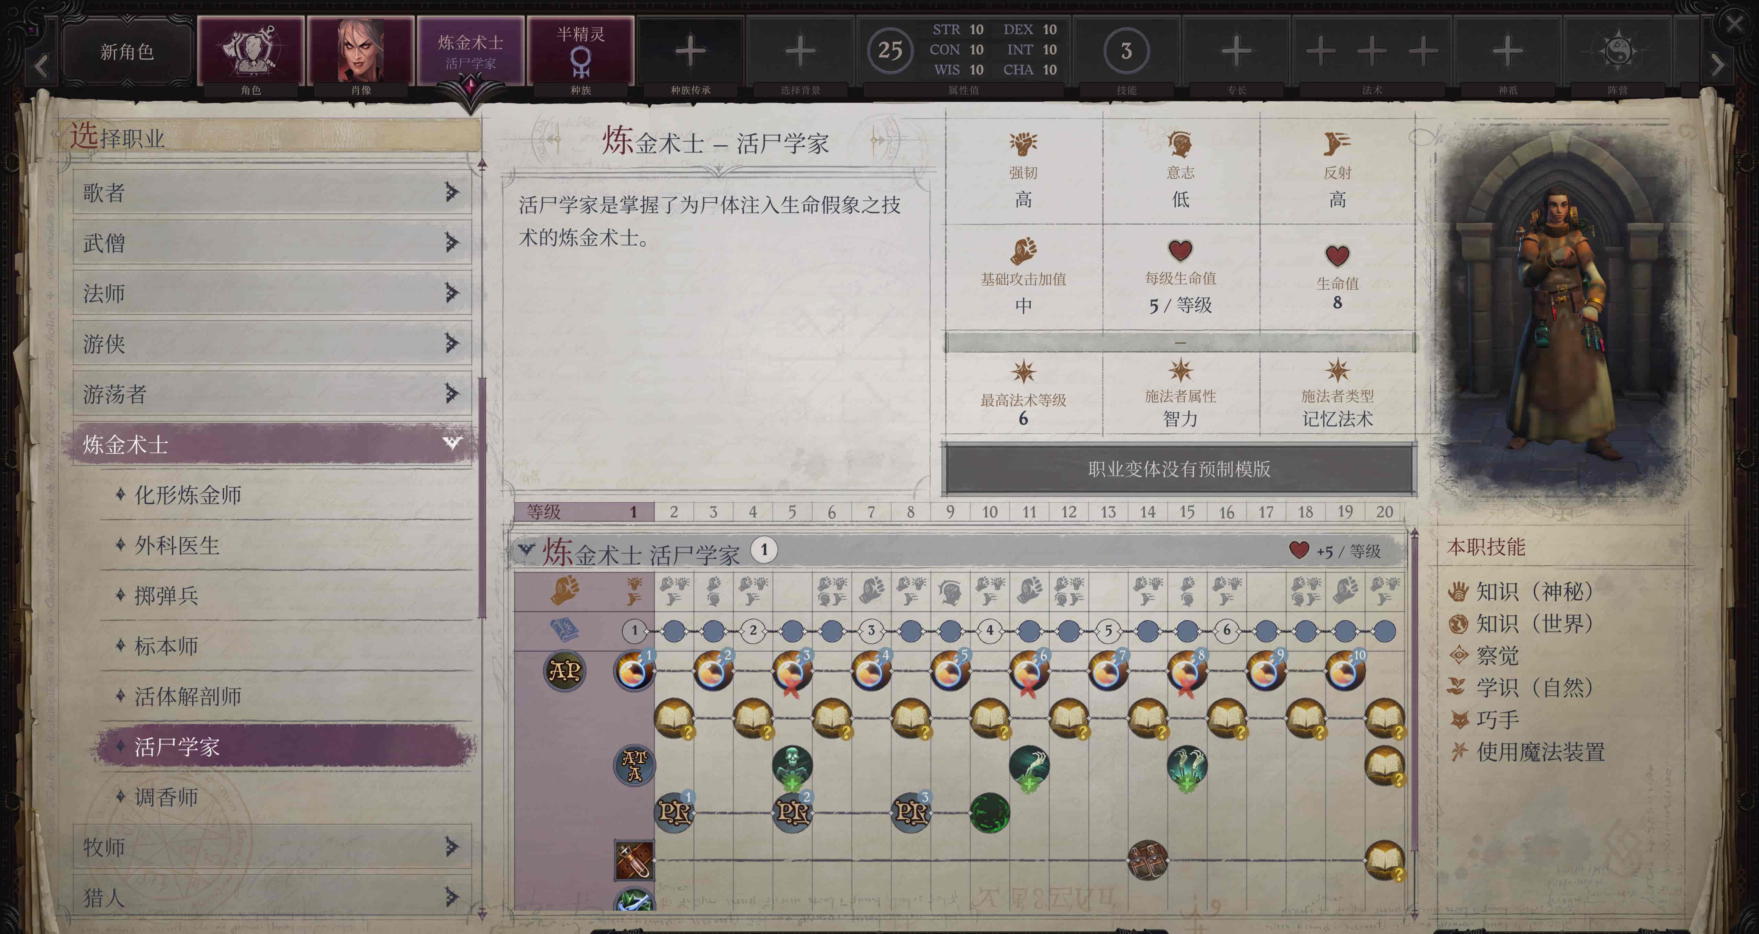
Task: Click the spell level 6 circle marker
Action: pos(1226,630)
